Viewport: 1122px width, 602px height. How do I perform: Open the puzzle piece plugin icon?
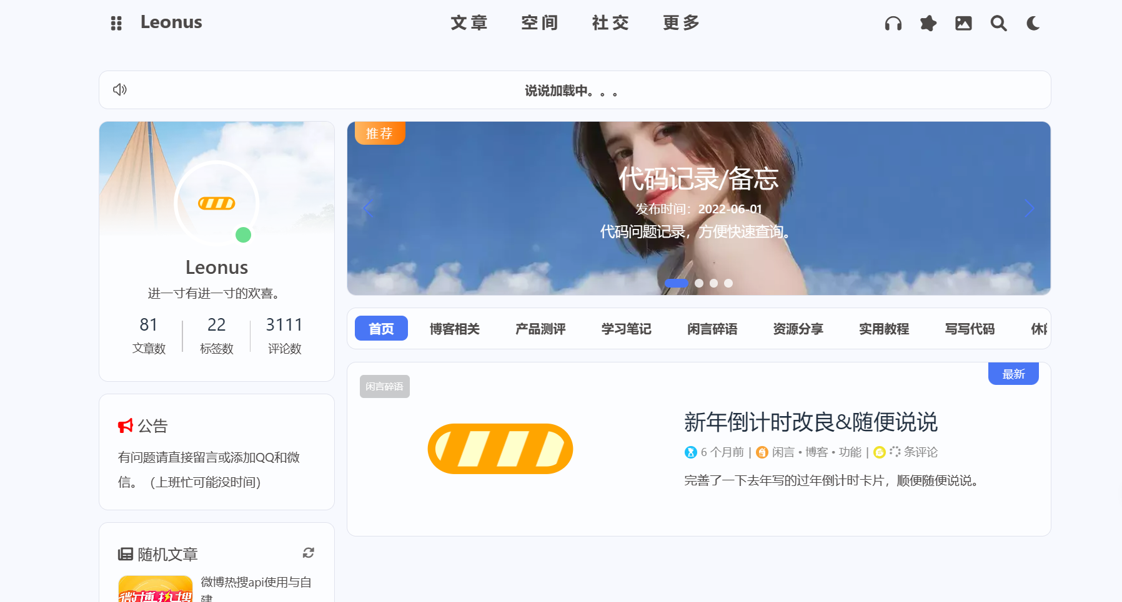click(x=928, y=23)
